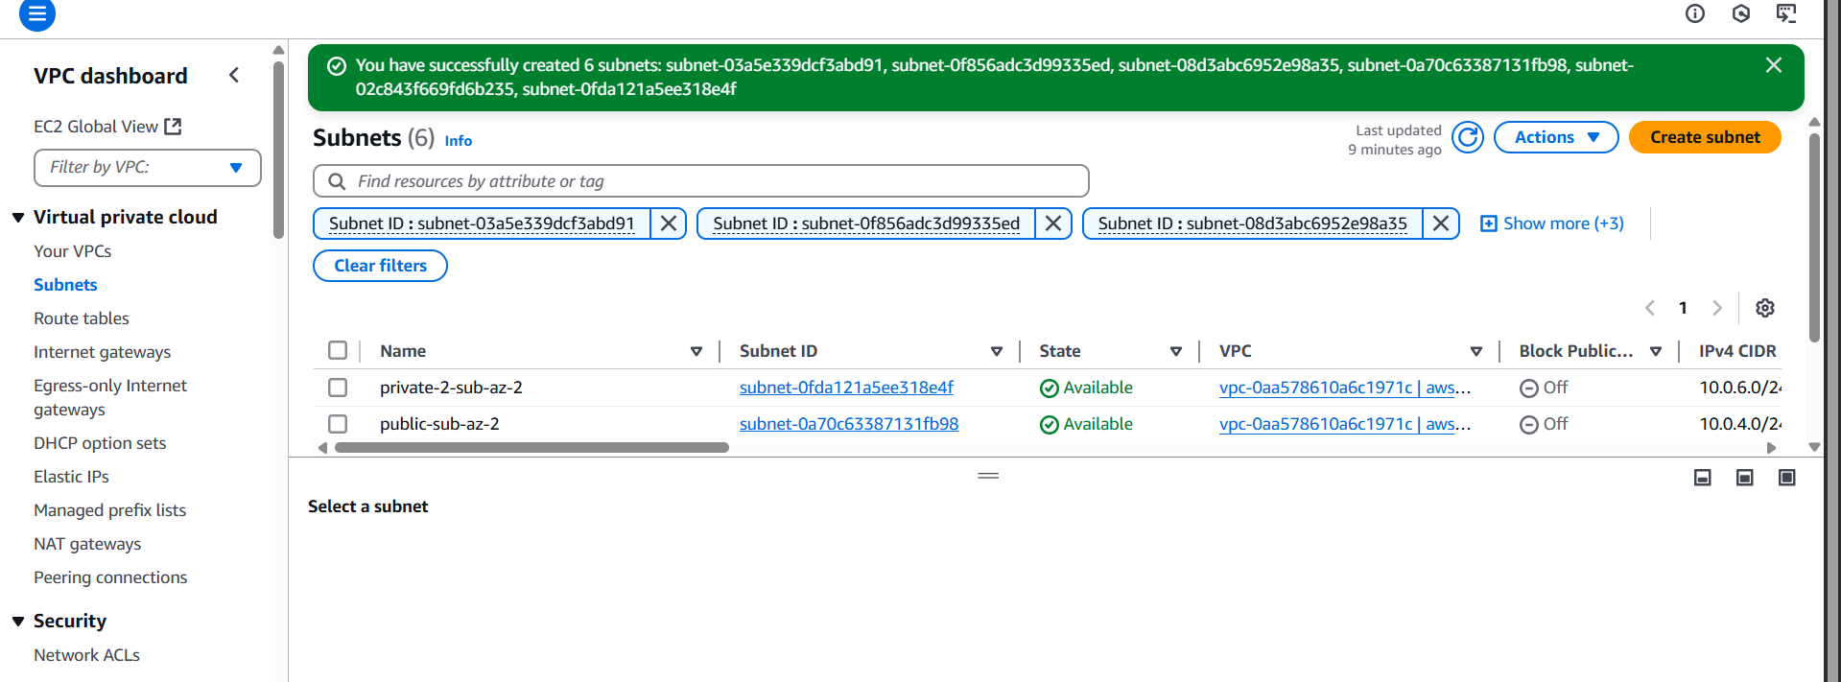
Task: Remove filter subnet-03a5e339dcf3abd91
Action: [x=669, y=223]
